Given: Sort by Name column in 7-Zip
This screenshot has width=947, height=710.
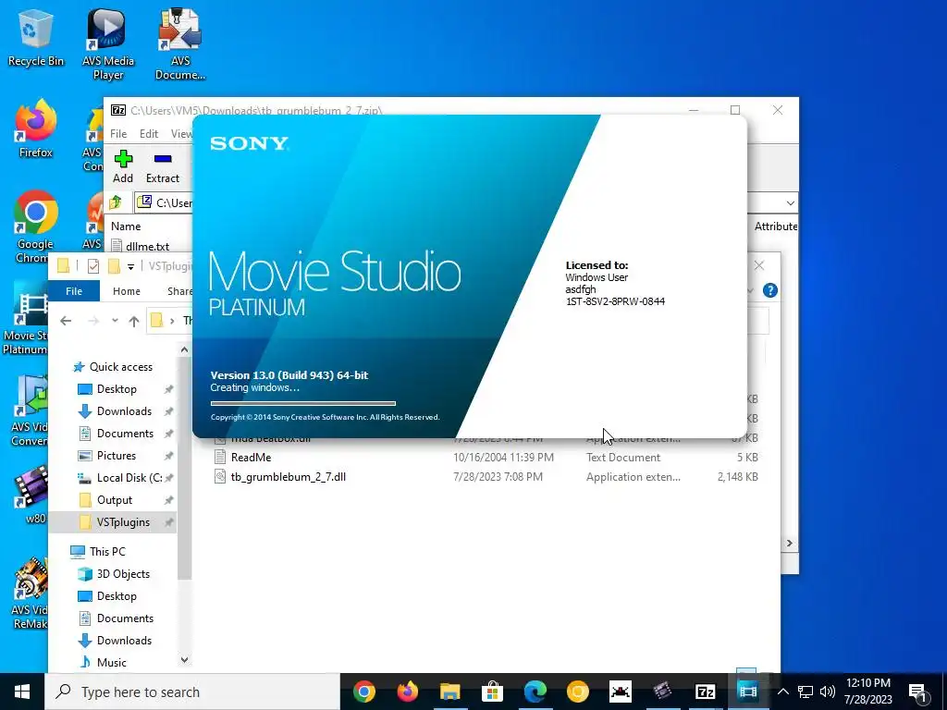Looking at the screenshot, I should [126, 226].
